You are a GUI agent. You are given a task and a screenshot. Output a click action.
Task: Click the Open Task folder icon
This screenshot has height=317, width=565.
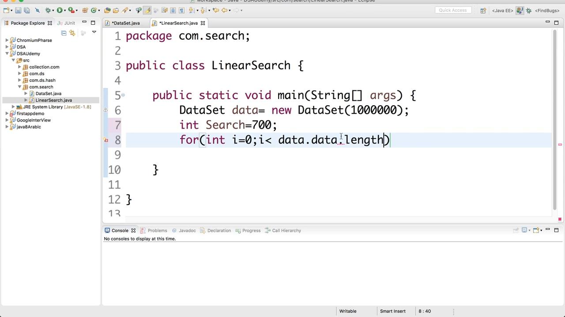(116, 10)
